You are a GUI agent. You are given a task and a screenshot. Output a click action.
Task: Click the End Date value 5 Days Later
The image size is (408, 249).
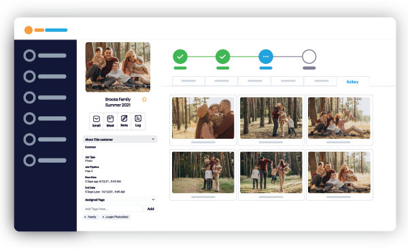pos(105,192)
